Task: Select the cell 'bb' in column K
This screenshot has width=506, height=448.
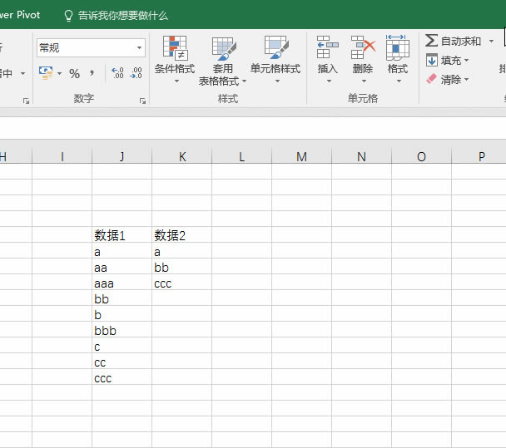Action: [182, 266]
